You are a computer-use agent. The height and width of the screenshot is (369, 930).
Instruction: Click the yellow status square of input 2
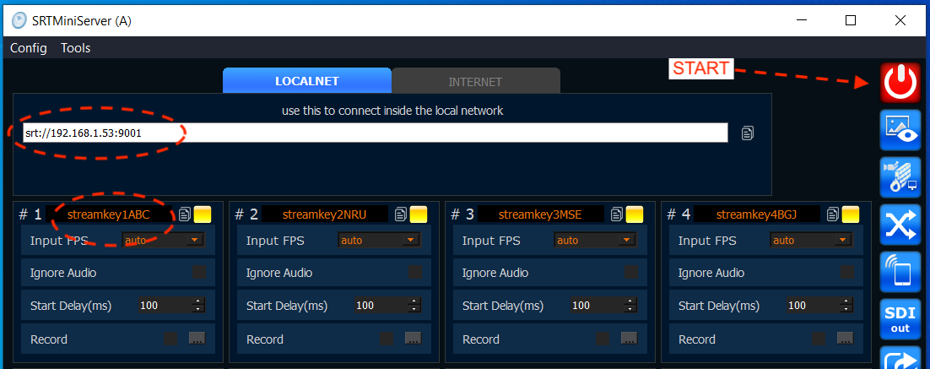(419, 214)
